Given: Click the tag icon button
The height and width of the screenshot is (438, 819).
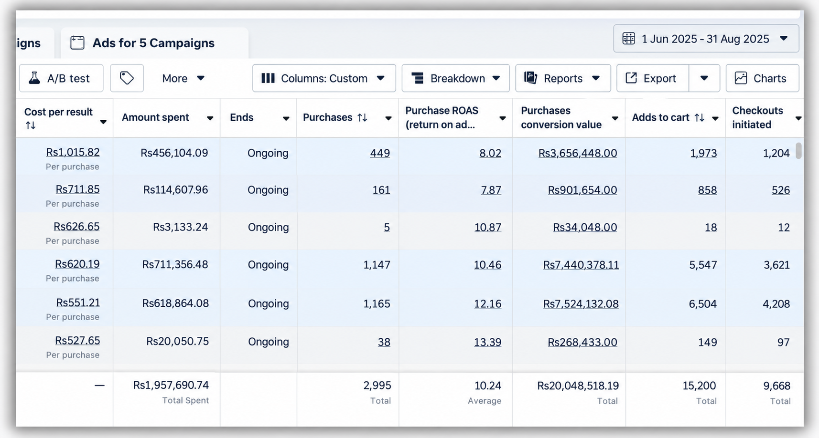Looking at the screenshot, I should [127, 78].
